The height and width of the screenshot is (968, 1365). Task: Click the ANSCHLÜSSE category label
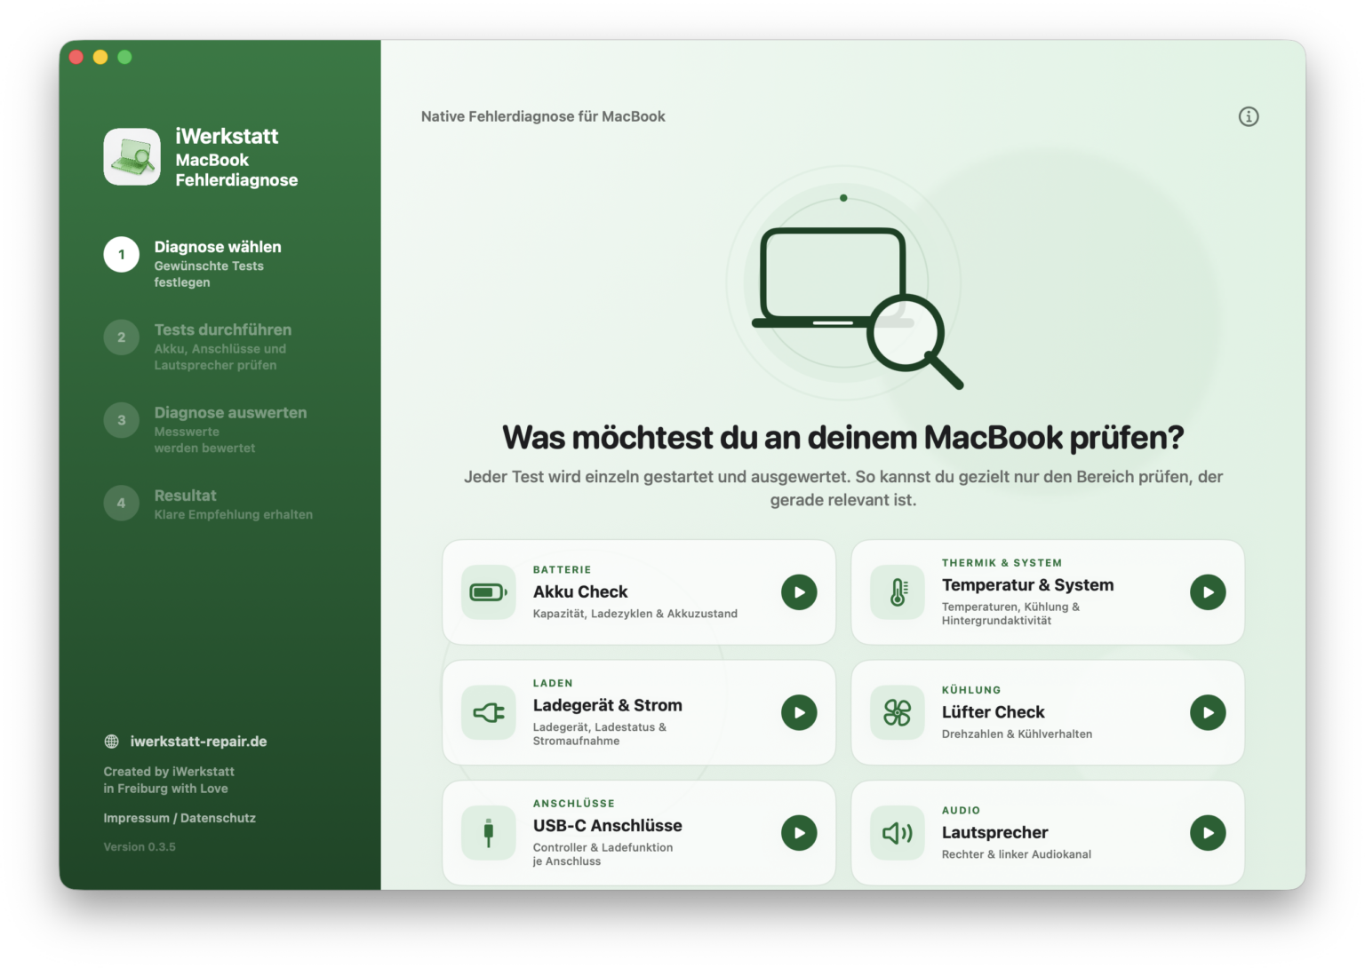574,804
